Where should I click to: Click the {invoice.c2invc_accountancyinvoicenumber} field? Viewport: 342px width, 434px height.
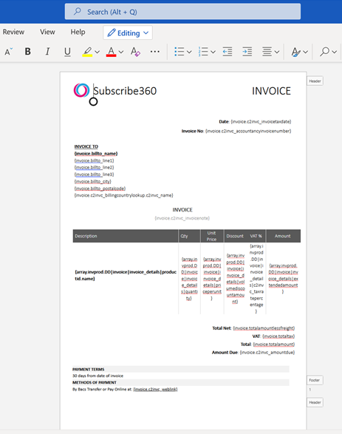pyautogui.click(x=248, y=131)
